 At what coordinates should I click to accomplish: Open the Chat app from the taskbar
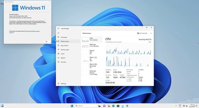(x=104, y=106)
